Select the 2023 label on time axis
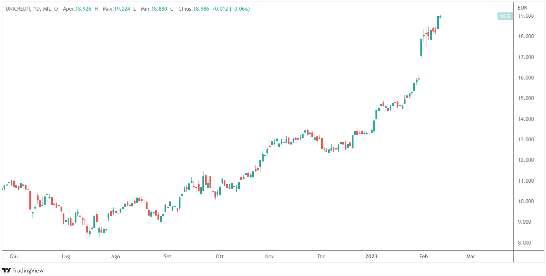This screenshot has height=276, width=546. 371,256
